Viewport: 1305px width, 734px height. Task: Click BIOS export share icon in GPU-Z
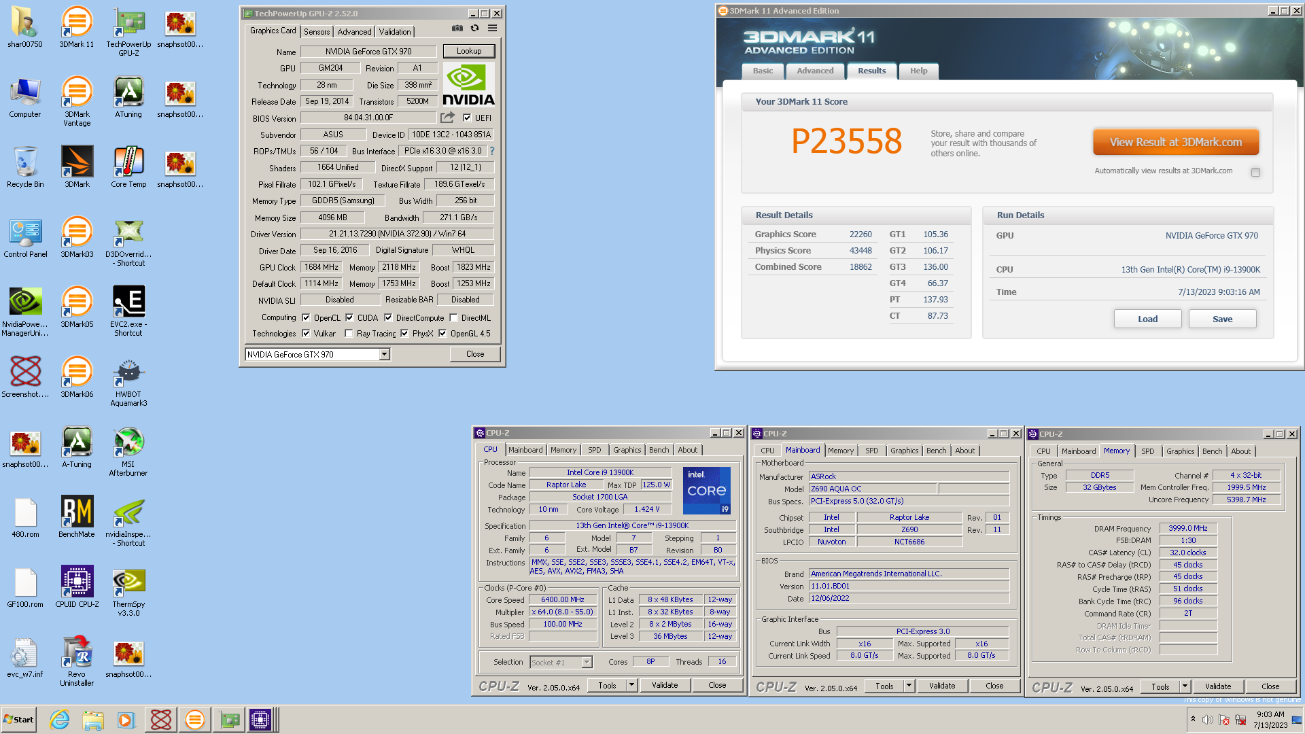[x=447, y=118]
